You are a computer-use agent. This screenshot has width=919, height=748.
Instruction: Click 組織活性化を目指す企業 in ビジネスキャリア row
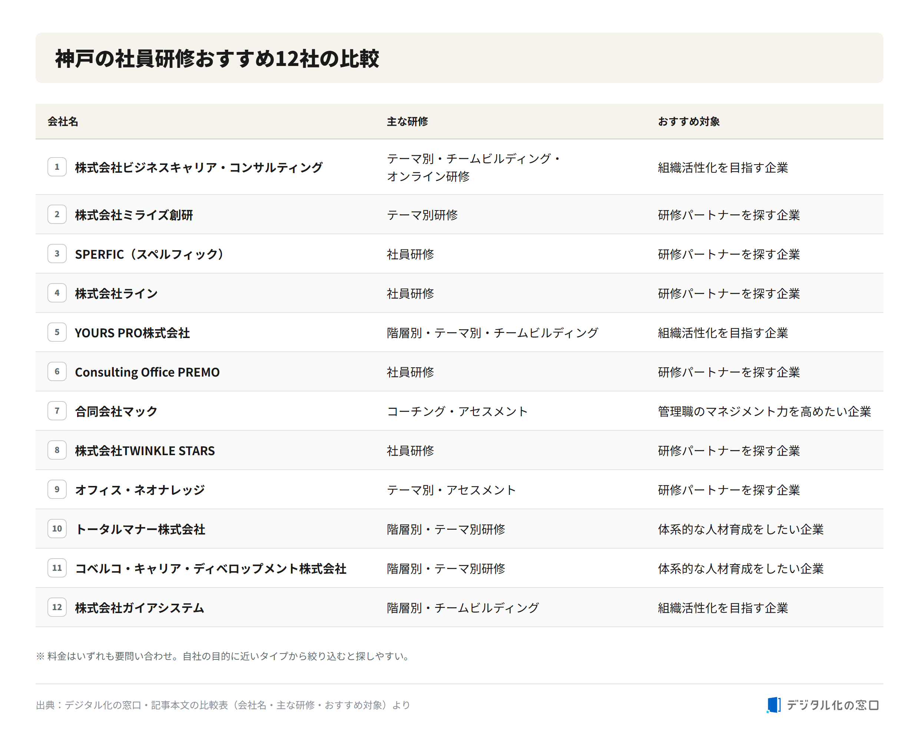pyautogui.click(x=723, y=167)
